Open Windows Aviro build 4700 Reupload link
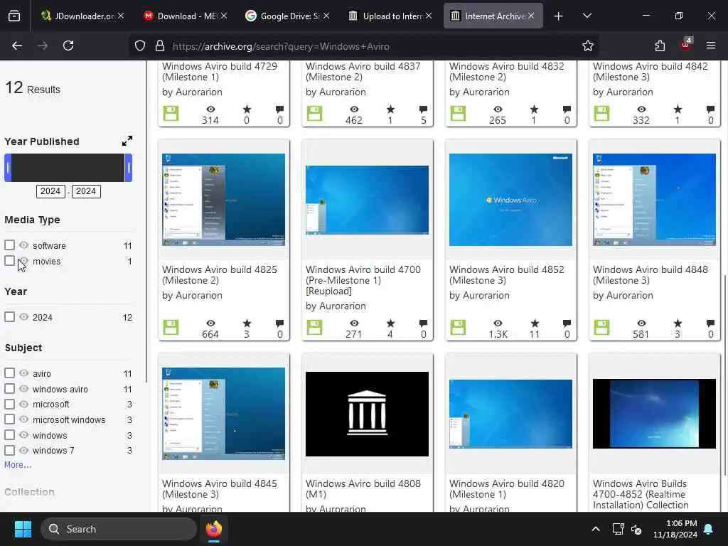The width and height of the screenshot is (728, 546). [363, 280]
